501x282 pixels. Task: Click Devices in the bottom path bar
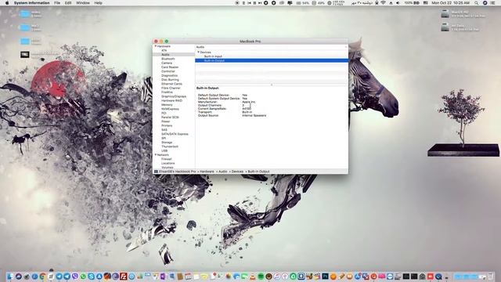(x=237, y=172)
